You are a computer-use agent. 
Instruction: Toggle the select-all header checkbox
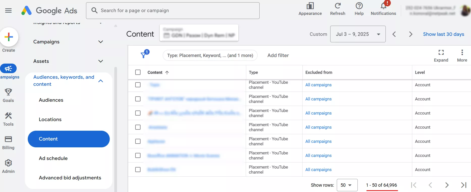[x=138, y=72]
